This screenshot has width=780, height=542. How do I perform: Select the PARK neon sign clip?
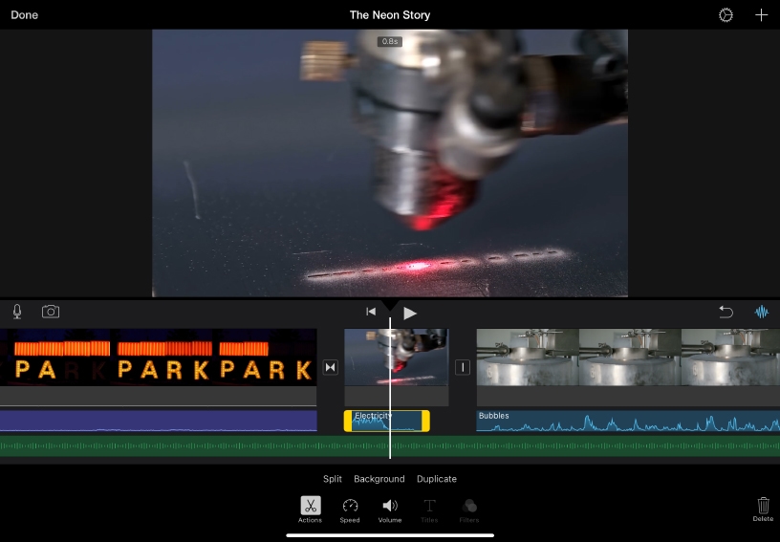tap(158, 358)
